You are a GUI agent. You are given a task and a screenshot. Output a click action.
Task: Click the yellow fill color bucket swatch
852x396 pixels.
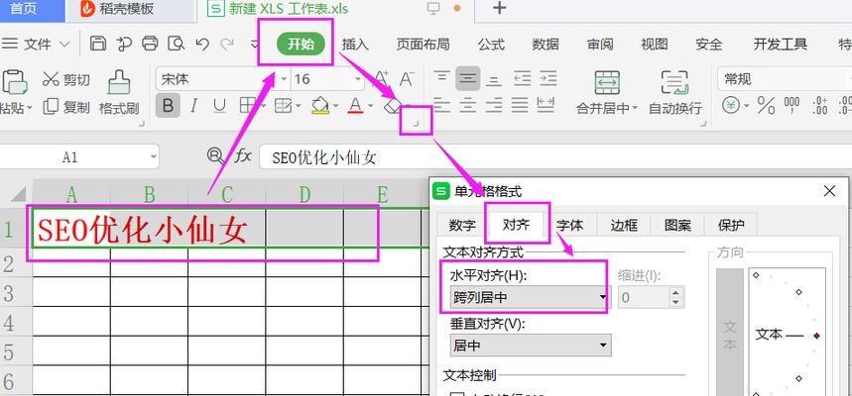tap(320, 105)
